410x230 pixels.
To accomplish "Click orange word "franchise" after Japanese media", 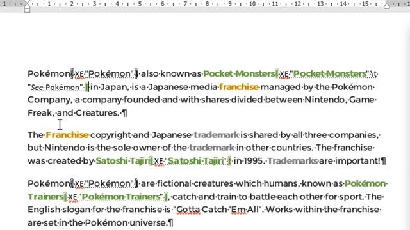I will [x=239, y=87].
